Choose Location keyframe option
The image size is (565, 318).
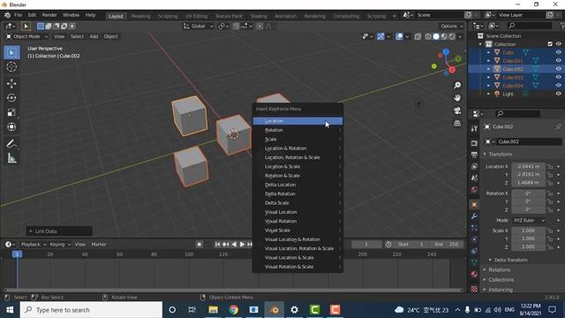tap(298, 121)
